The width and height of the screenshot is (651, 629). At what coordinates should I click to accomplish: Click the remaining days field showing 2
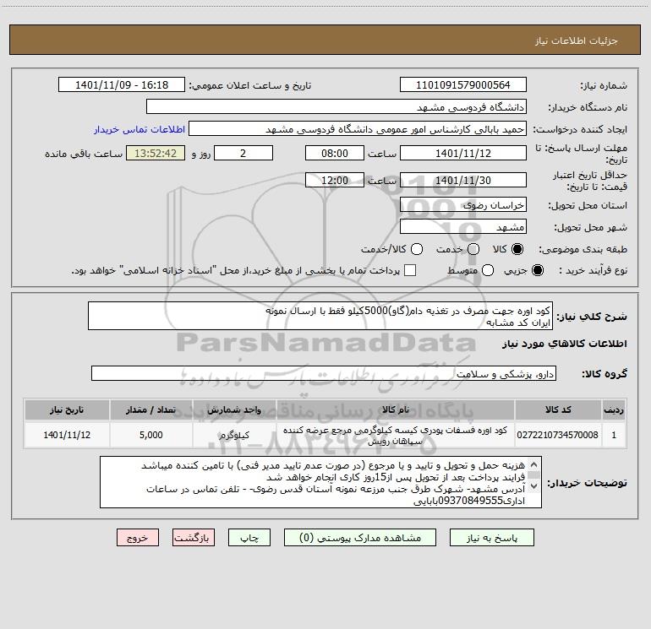coord(243,153)
